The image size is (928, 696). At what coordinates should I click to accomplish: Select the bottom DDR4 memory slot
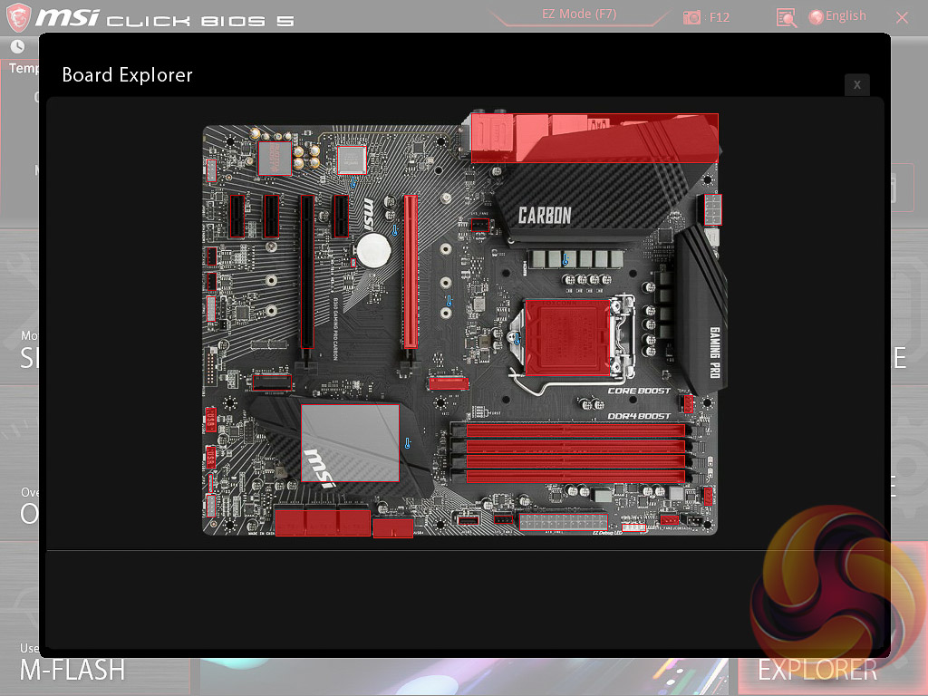click(575, 476)
